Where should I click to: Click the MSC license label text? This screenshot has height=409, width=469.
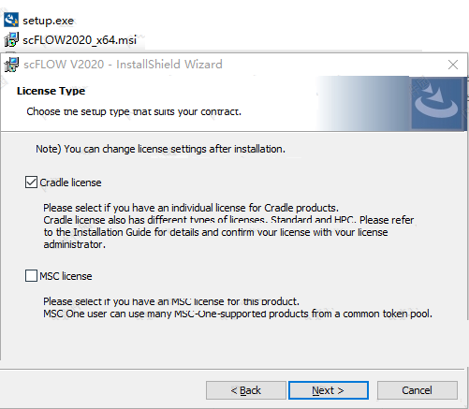pyautogui.click(x=66, y=276)
